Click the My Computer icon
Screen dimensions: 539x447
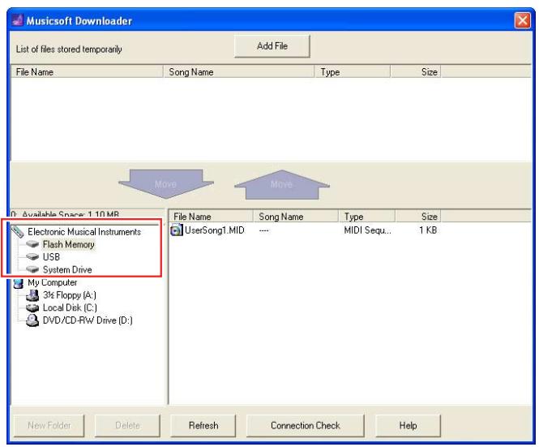(x=18, y=283)
